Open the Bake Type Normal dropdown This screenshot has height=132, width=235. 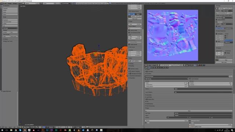[x=203, y=113]
